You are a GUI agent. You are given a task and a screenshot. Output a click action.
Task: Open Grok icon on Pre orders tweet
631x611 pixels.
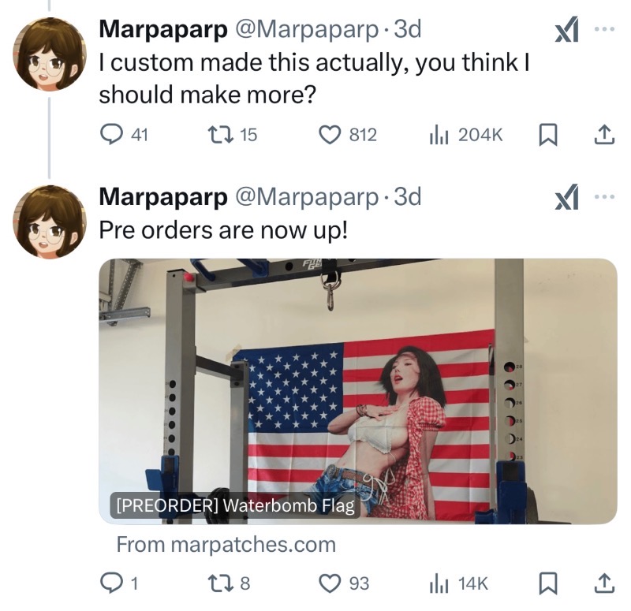pyautogui.click(x=566, y=196)
